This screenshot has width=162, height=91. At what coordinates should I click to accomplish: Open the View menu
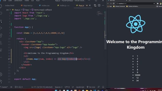(27, 1)
